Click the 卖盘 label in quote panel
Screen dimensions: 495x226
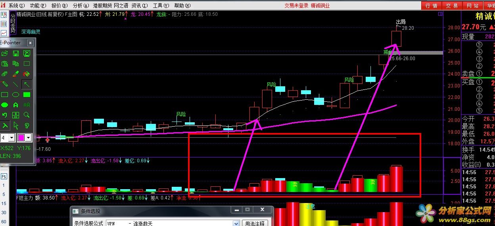468,74
